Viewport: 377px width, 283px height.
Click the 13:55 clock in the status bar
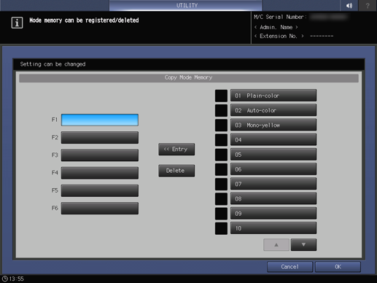[13, 279]
